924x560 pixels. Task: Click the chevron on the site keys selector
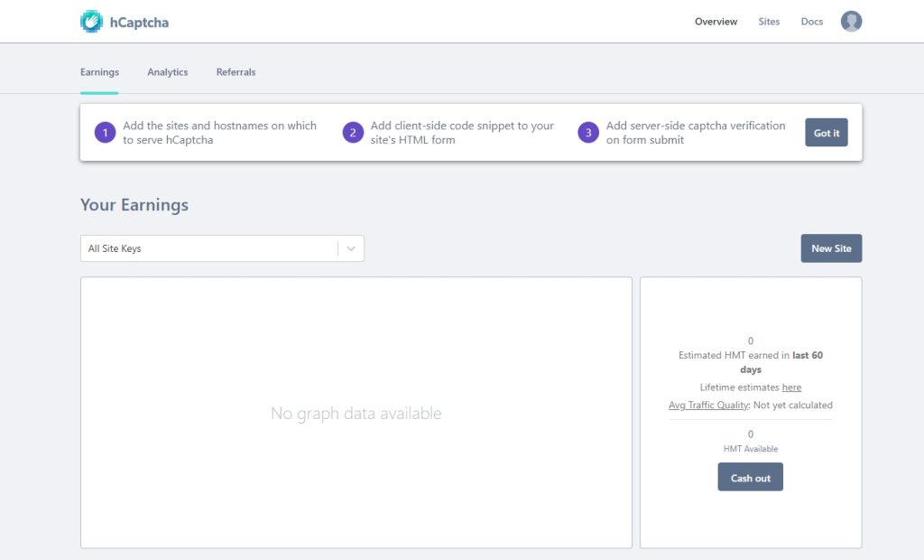[351, 247]
